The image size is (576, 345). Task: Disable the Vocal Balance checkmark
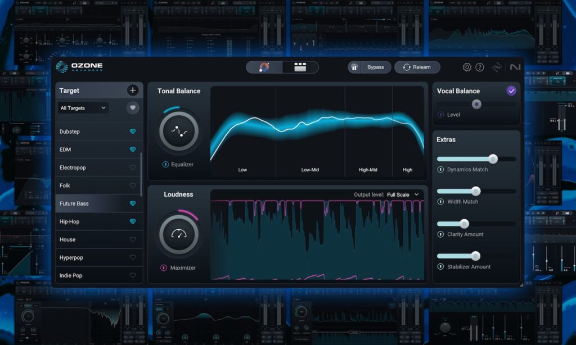tap(511, 90)
